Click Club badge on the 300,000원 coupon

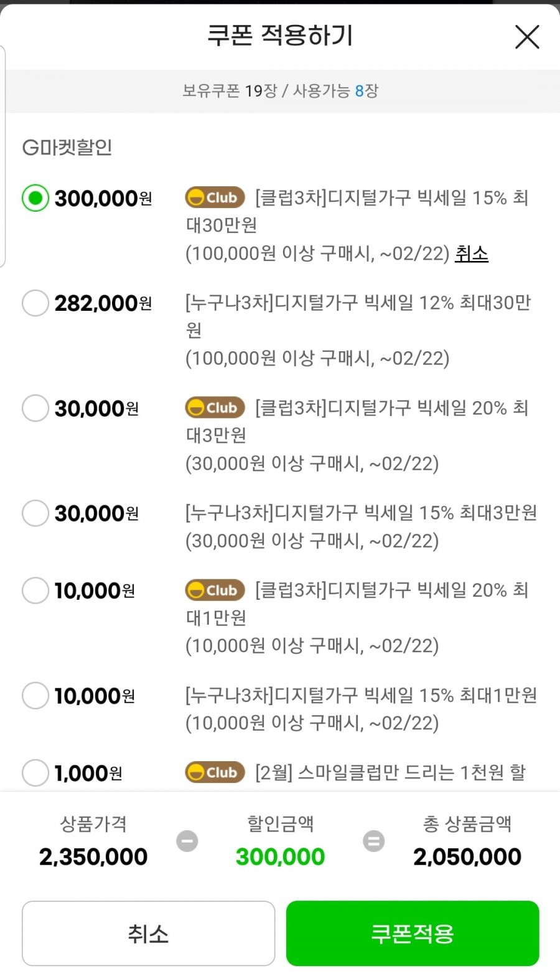coord(215,198)
